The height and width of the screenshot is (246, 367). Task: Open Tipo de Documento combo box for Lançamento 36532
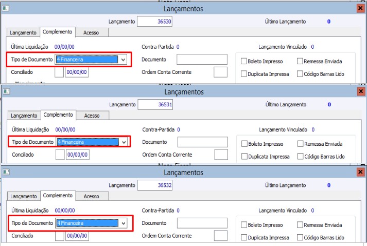coord(123,223)
